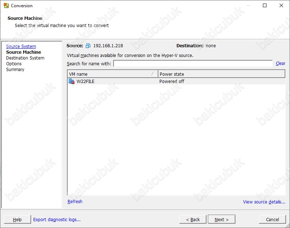Go back with the Back button
The image size is (290, 228).
click(193, 219)
